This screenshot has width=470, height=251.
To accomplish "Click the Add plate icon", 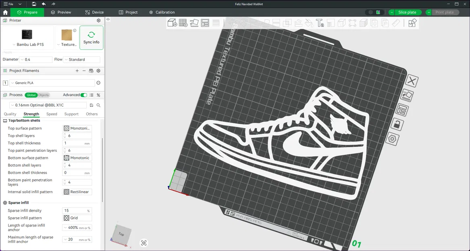I will (183, 23).
